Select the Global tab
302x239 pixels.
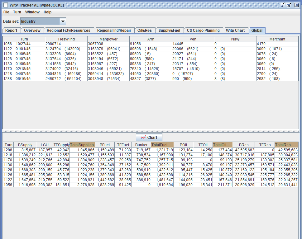point(257,30)
